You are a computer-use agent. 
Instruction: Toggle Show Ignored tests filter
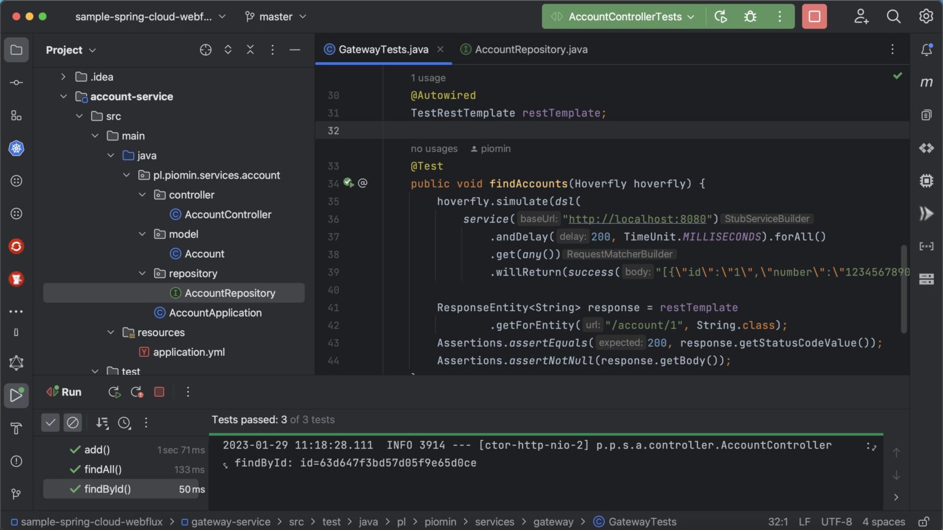(72, 422)
